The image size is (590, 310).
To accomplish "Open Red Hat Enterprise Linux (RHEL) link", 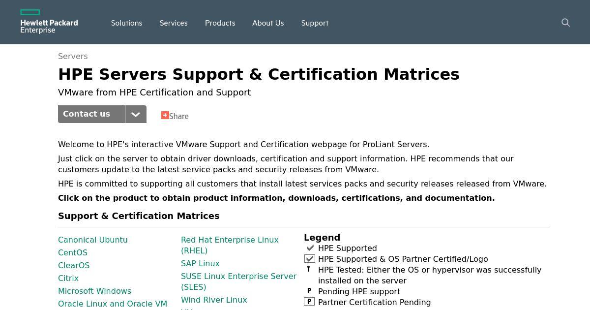I will 230,245.
